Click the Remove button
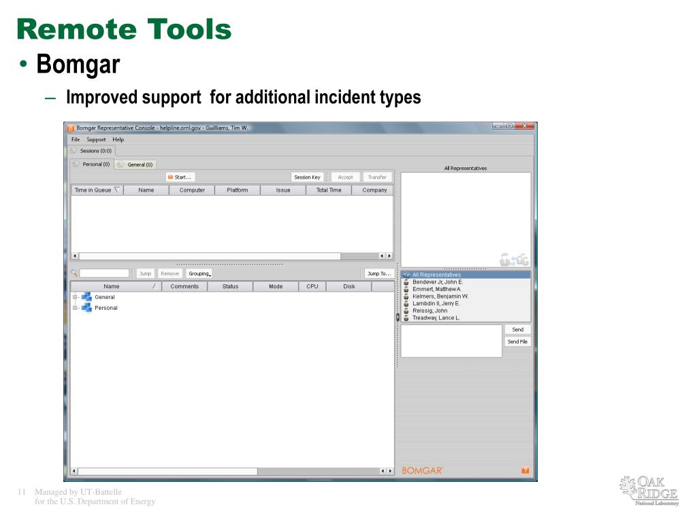Viewport: 697px width, 522px height. click(169, 273)
